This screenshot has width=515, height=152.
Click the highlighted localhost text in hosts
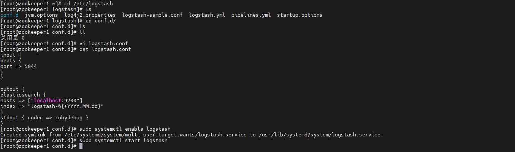pos(47,101)
